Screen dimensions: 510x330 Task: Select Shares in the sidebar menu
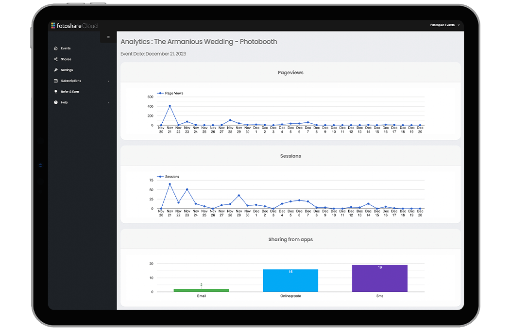coord(66,59)
